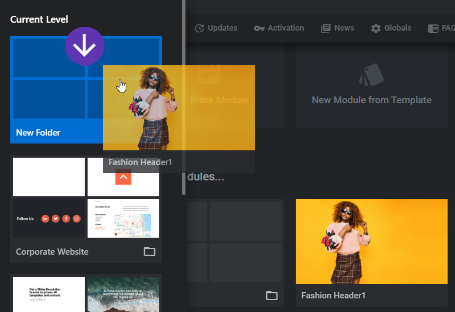Click the Updates refresh clock icon
Screen dimensions: 455x312
pos(200,28)
